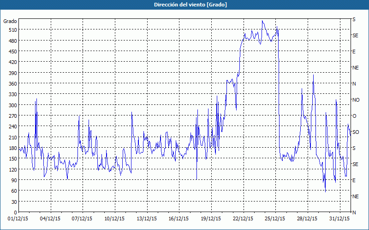Click the 420 y-axis value
The width and height of the screenshot is (369, 230).
pyautogui.click(x=13, y=62)
